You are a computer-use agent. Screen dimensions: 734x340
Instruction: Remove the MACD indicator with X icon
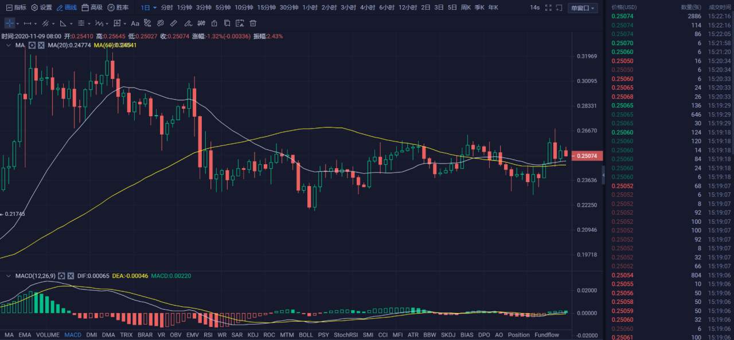point(71,276)
